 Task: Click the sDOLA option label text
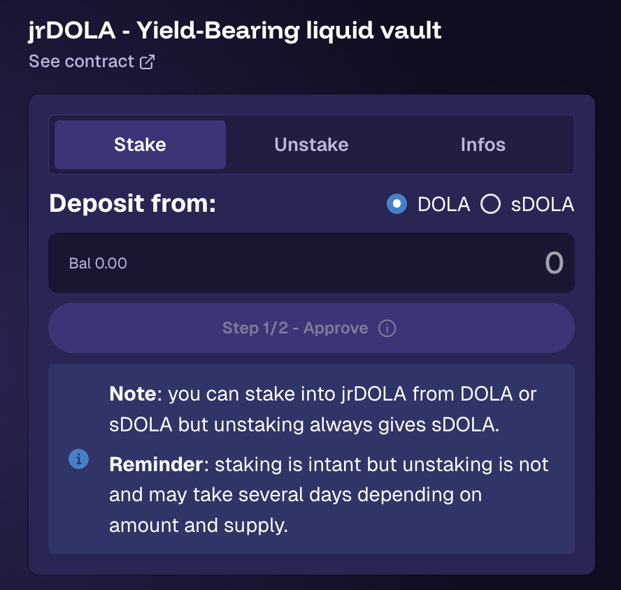click(x=541, y=204)
